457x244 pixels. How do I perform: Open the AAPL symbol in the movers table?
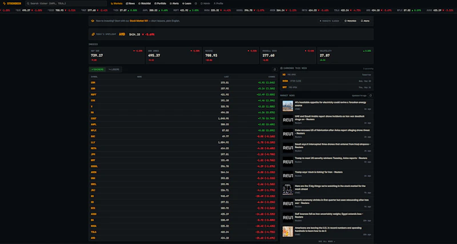tap(94, 124)
